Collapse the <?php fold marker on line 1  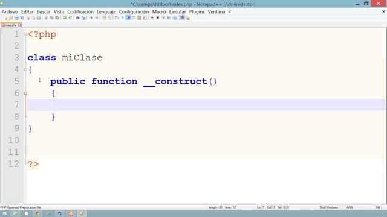click(25, 34)
